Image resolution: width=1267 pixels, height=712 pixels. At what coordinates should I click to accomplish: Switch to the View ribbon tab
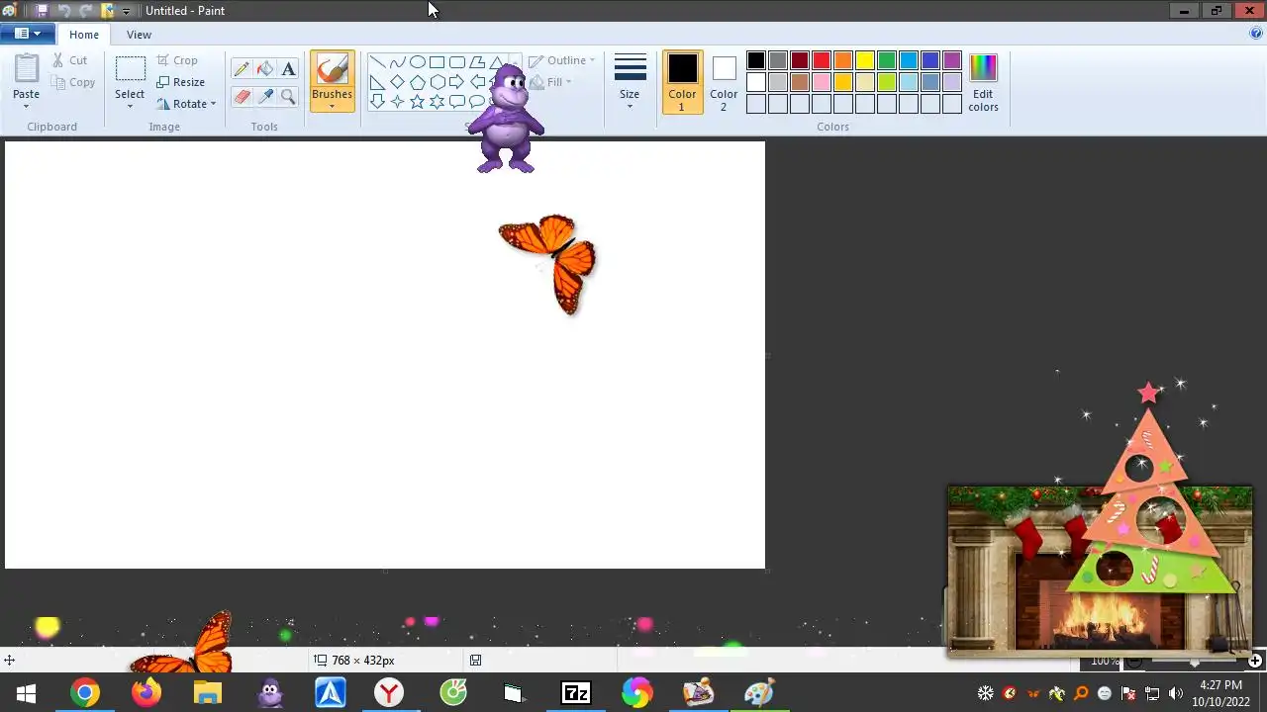[x=139, y=35]
